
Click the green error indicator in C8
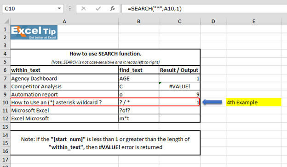pos(160,83)
